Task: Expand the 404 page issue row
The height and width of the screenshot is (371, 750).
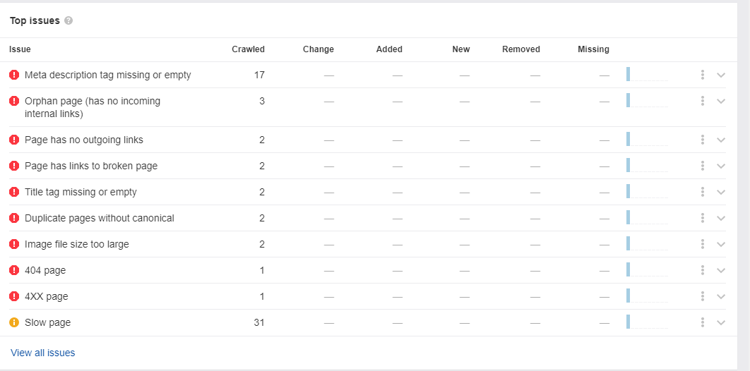Action: 721,270
